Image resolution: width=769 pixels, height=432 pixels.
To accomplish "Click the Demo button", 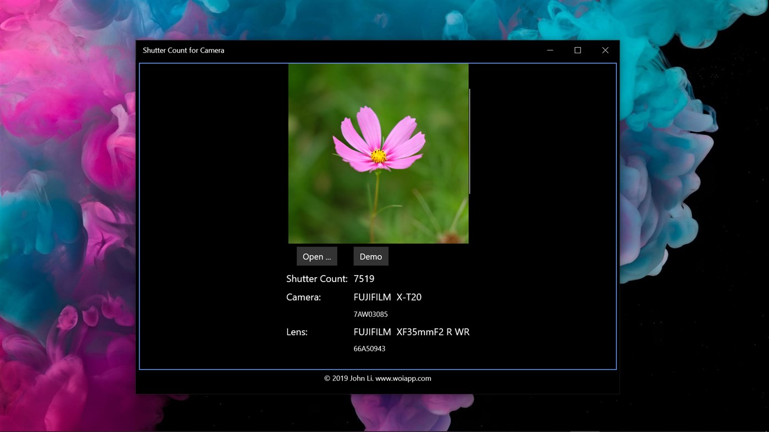I will pyautogui.click(x=370, y=256).
